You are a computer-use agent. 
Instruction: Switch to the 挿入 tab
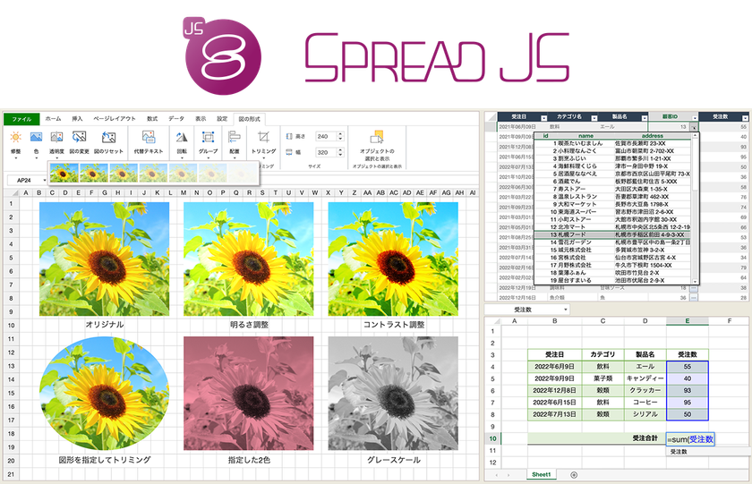click(x=77, y=118)
